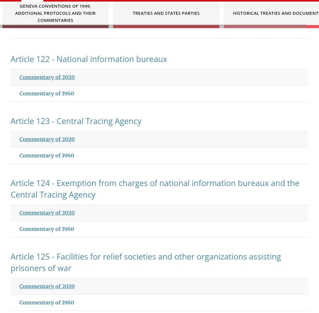Open Commentary of 2020 for Article 124
Screen dimensions: 319x313
tap(47, 213)
